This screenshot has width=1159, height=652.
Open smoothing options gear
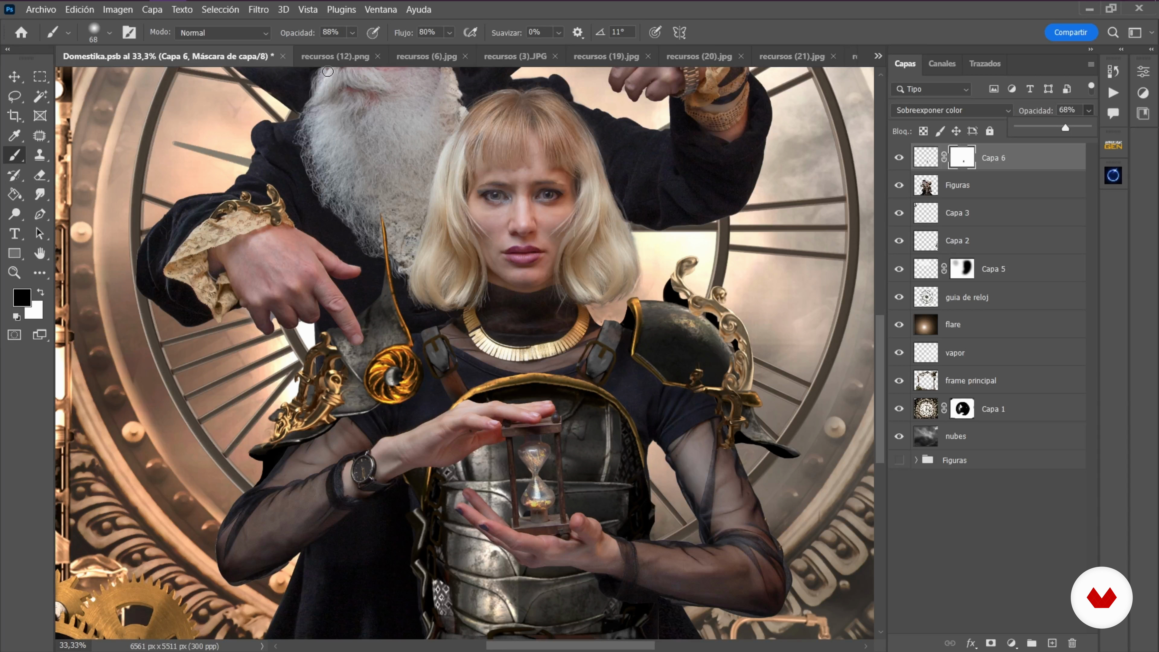pyautogui.click(x=578, y=32)
